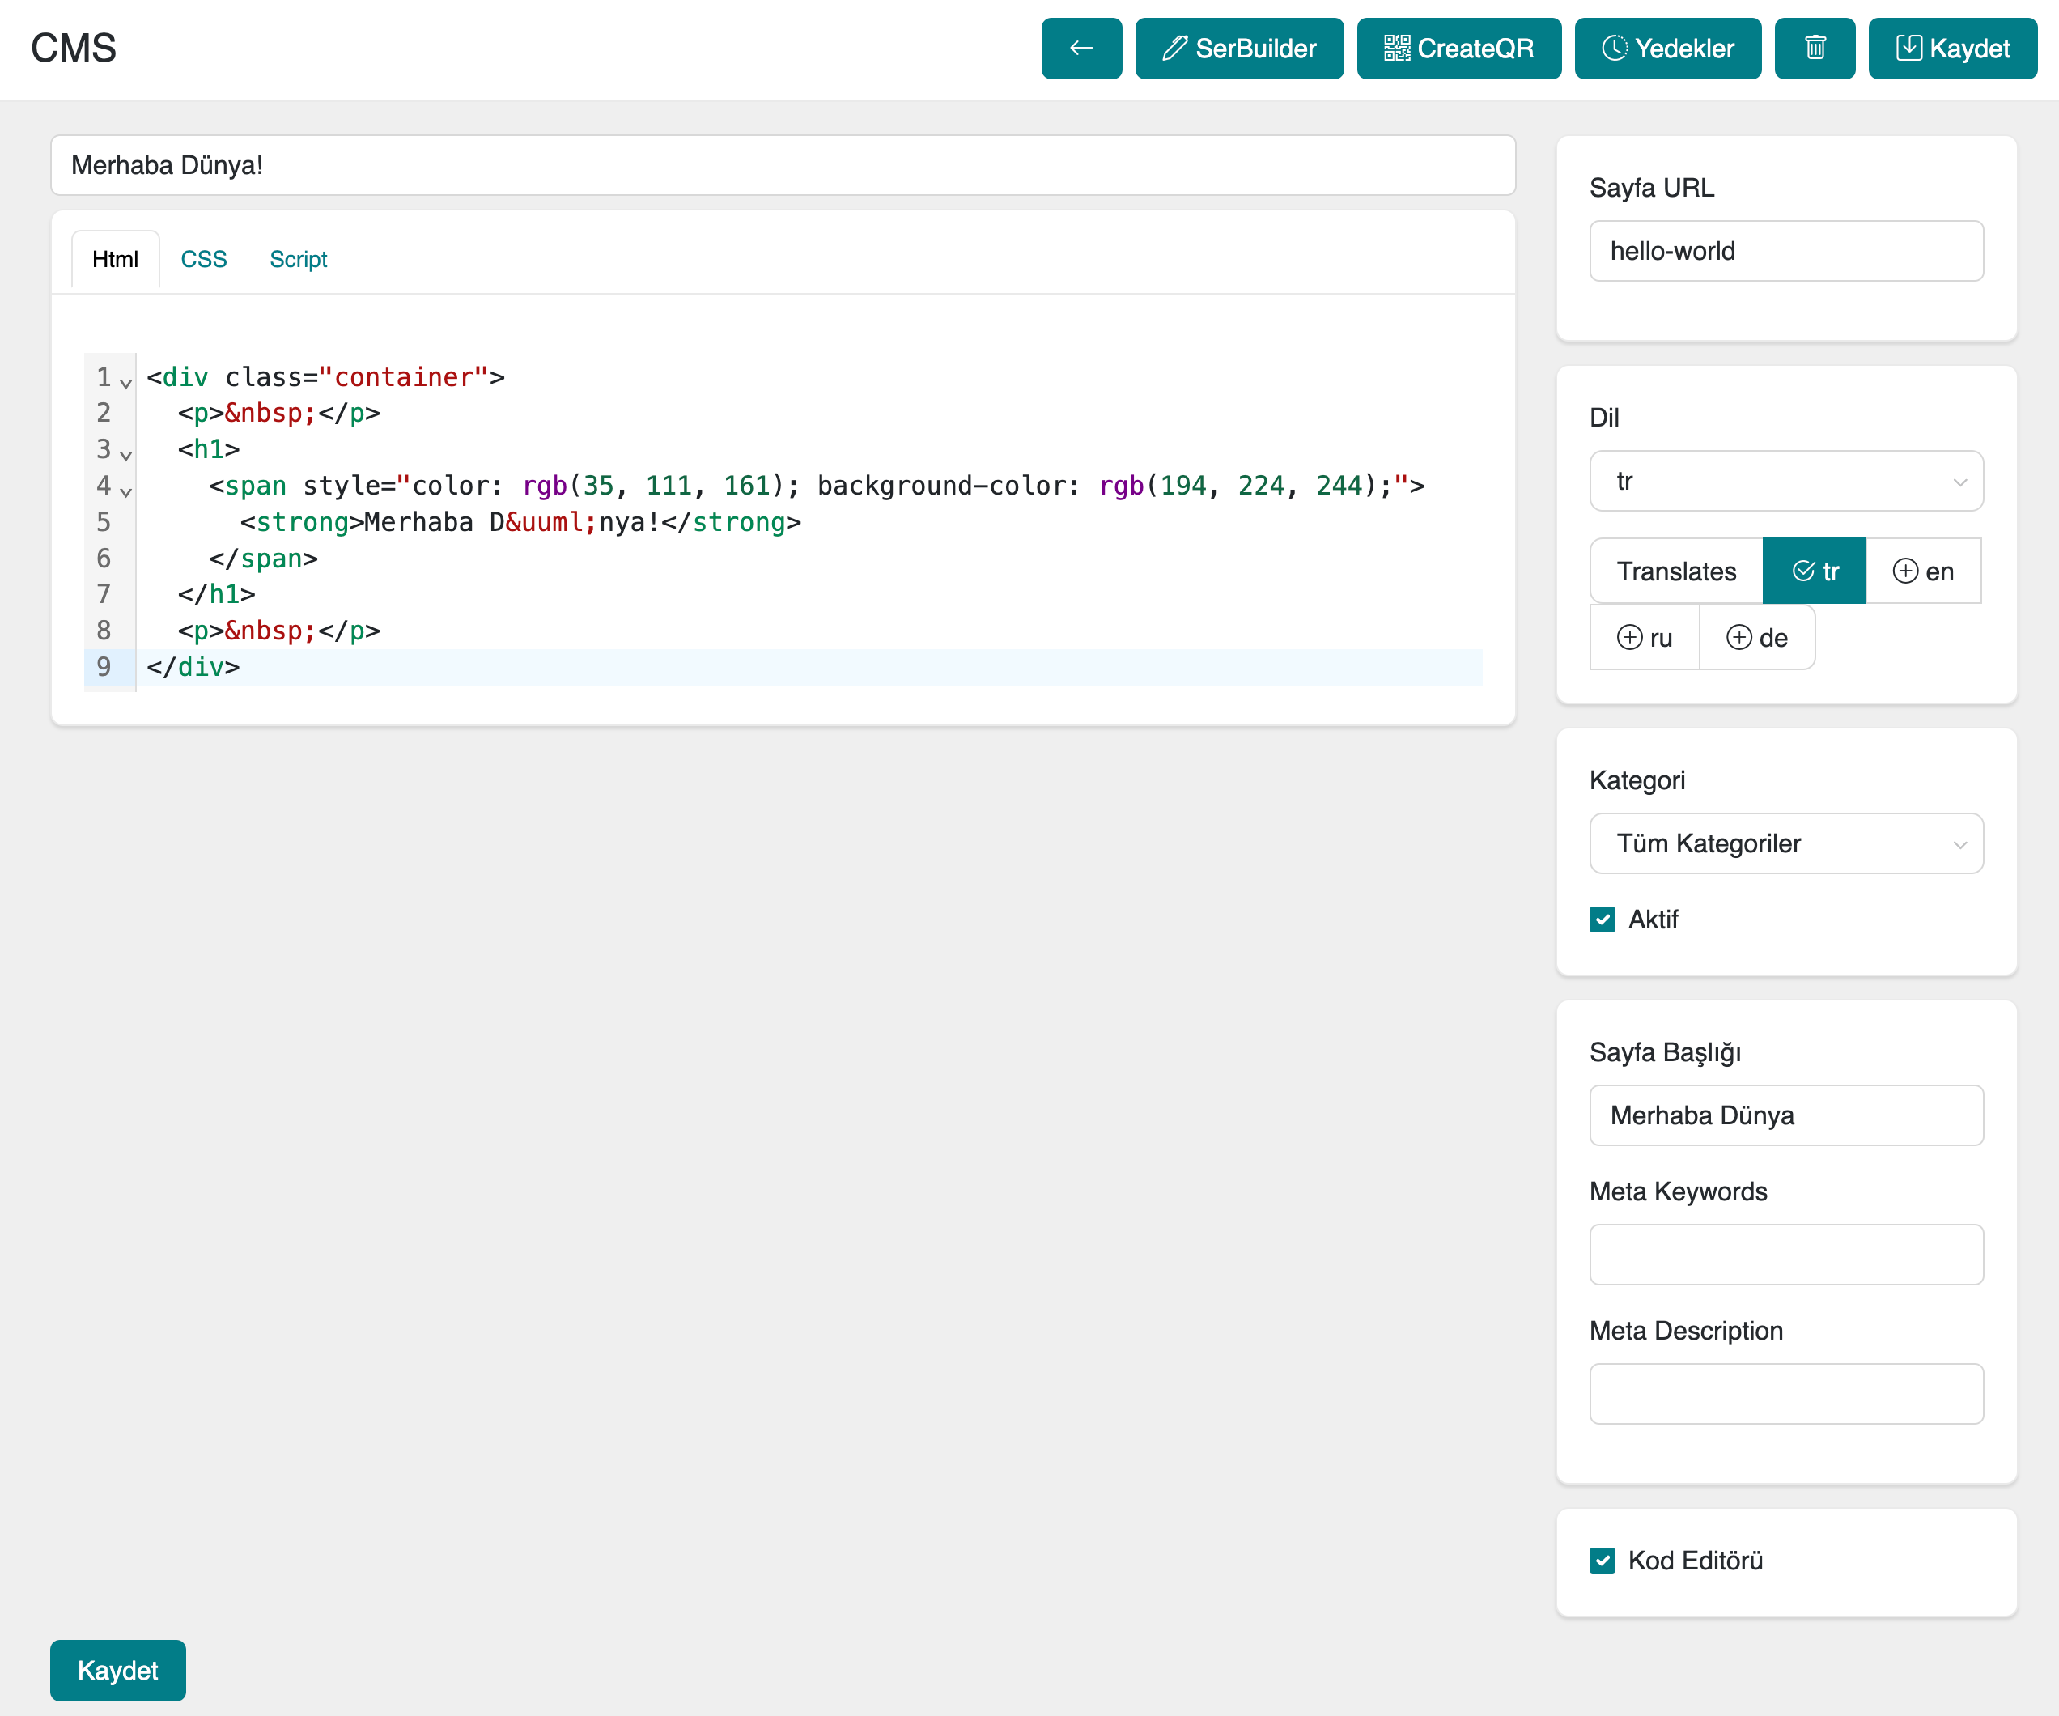Image resolution: width=2059 pixels, height=1716 pixels.
Task: Focus the Sayfa URL hello-world field
Action: click(x=1785, y=251)
